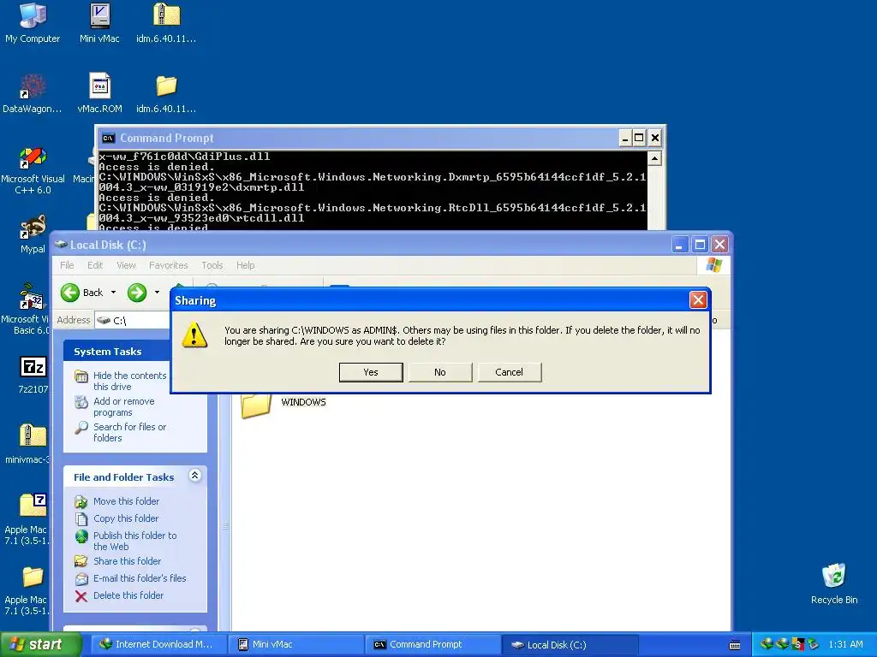Maximize the Command Prompt window
The width and height of the screenshot is (877, 657).
pos(639,138)
